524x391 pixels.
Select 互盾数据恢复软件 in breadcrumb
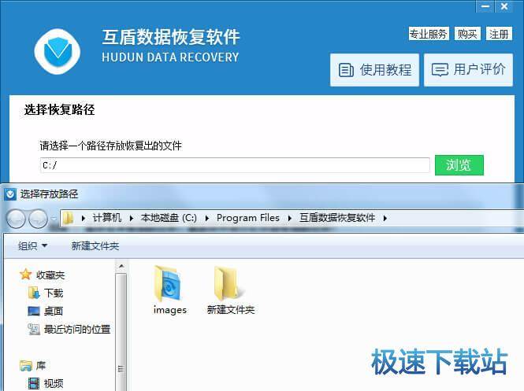pos(337,218)
